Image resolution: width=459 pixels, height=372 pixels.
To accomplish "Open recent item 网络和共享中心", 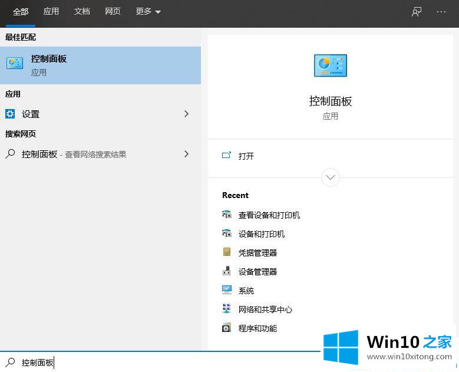I will point(265,310).
